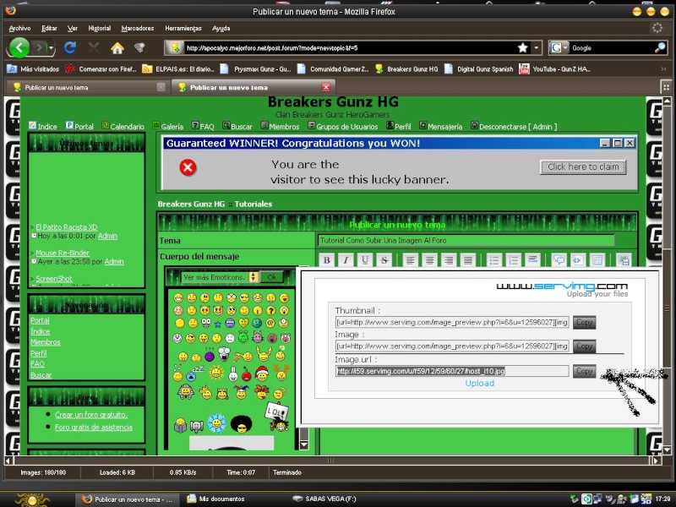The image size is (676, 507).
Task: Click the Ok button beside the emoticons dropdown
Action: coord(271,277)
